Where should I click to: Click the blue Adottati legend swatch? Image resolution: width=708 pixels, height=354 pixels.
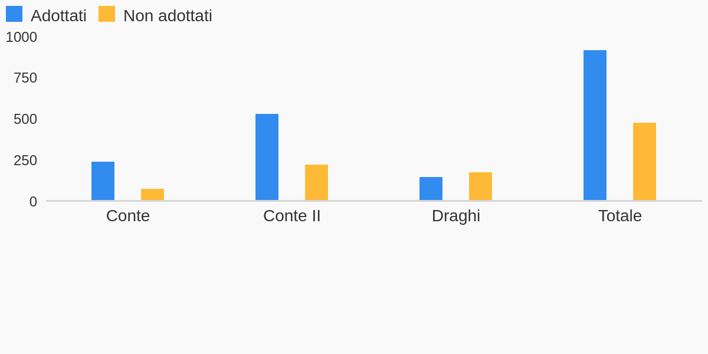14,14
